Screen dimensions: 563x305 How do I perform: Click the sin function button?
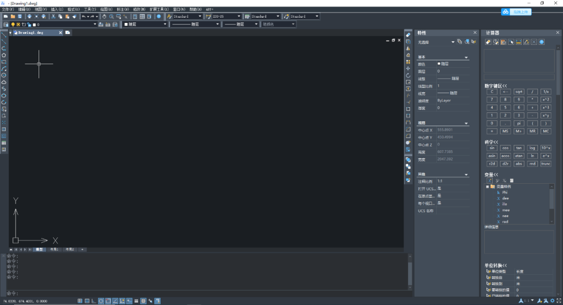pyautogui.click(x=492, y=148)
